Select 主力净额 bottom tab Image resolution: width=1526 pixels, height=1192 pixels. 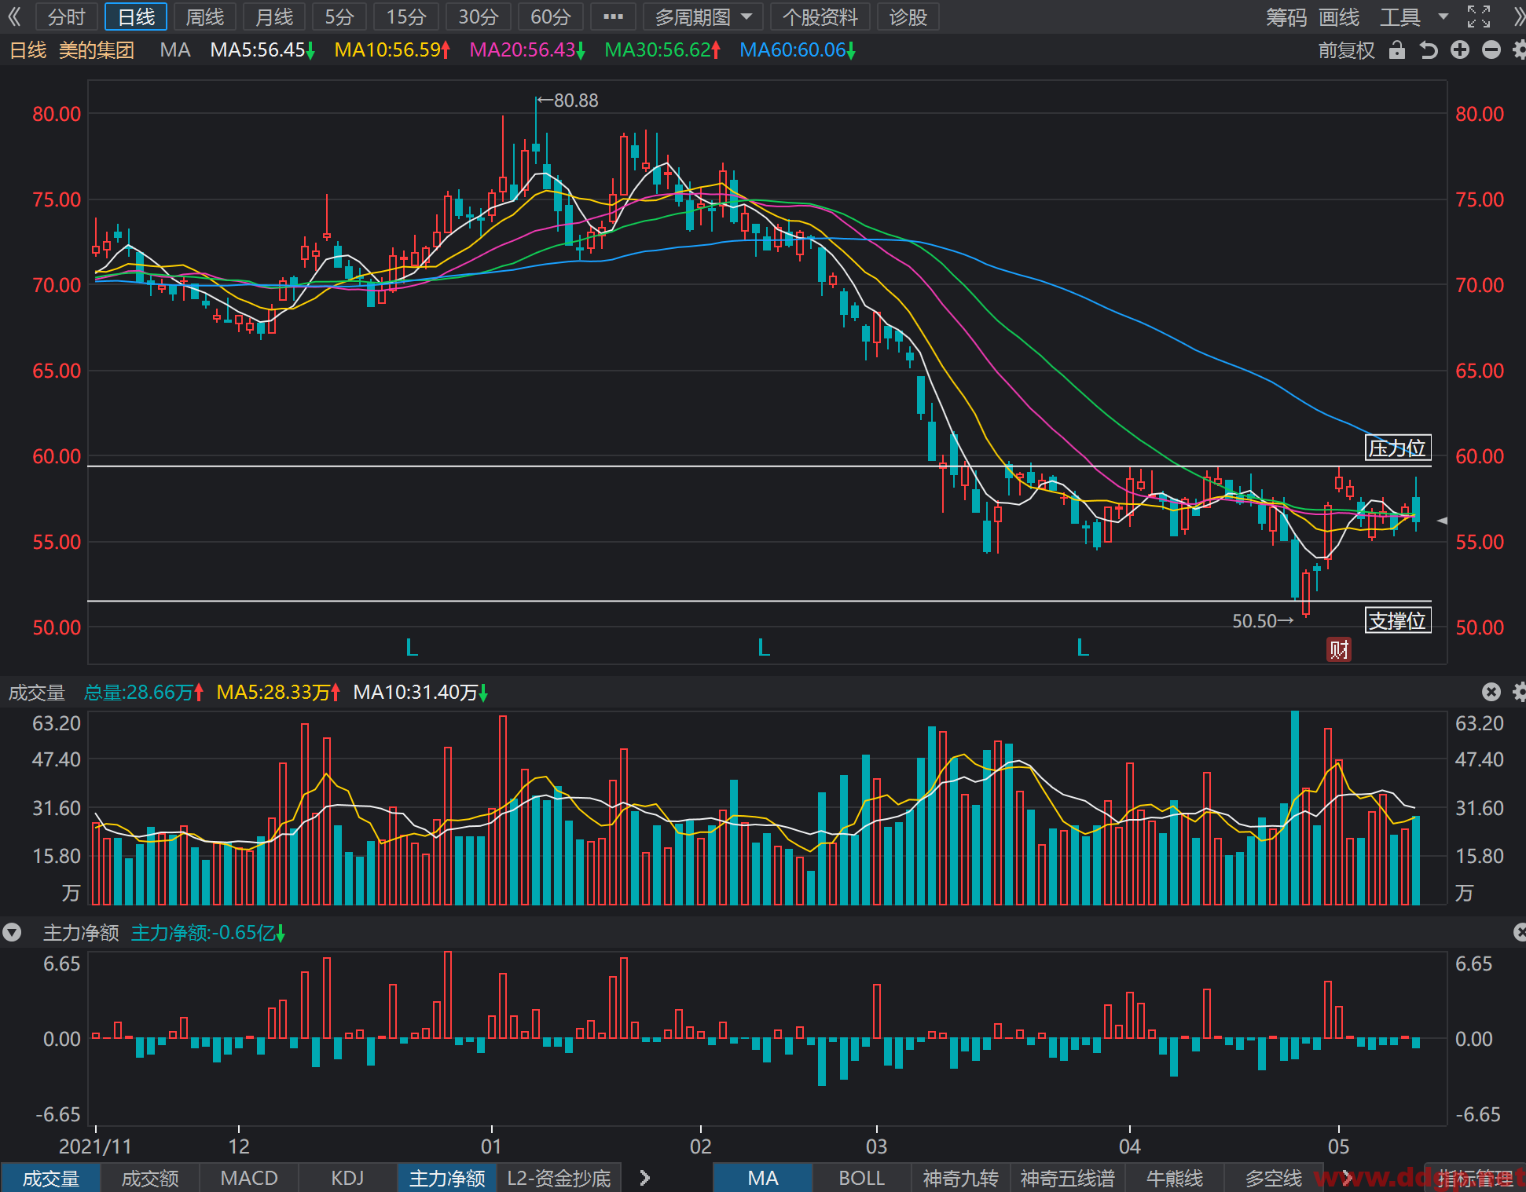(x=447, y=1178)
